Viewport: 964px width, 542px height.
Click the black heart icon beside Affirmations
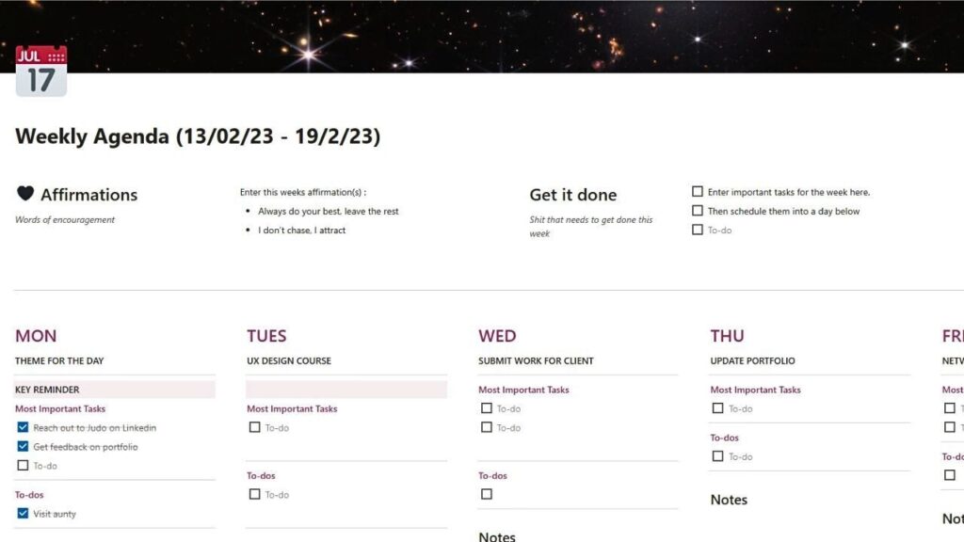(25, 194)
